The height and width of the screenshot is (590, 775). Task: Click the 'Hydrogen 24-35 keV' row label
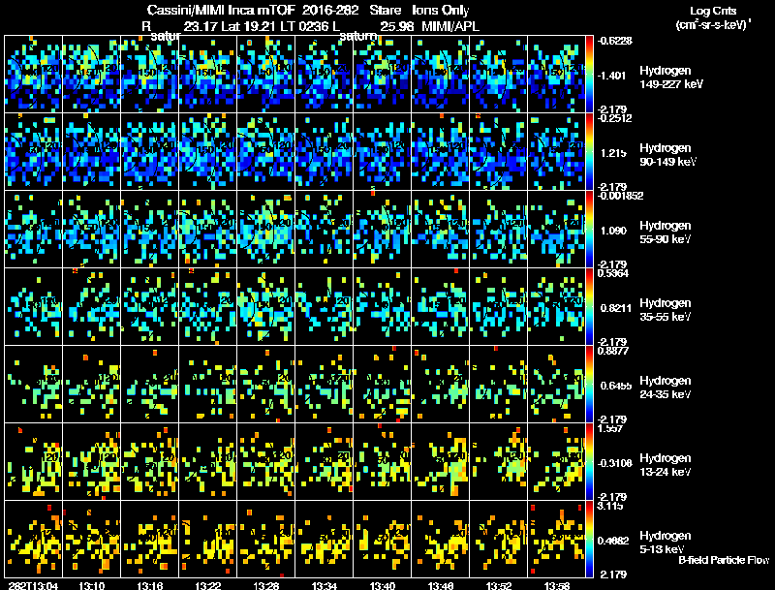666,388
